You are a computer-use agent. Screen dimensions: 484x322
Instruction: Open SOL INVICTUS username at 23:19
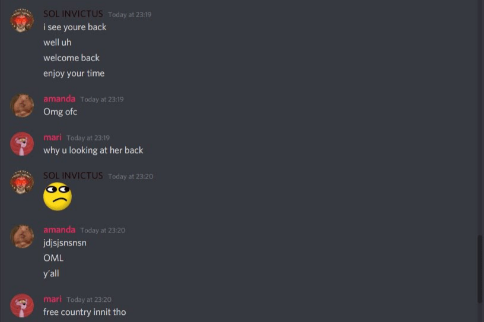(73, 14)
